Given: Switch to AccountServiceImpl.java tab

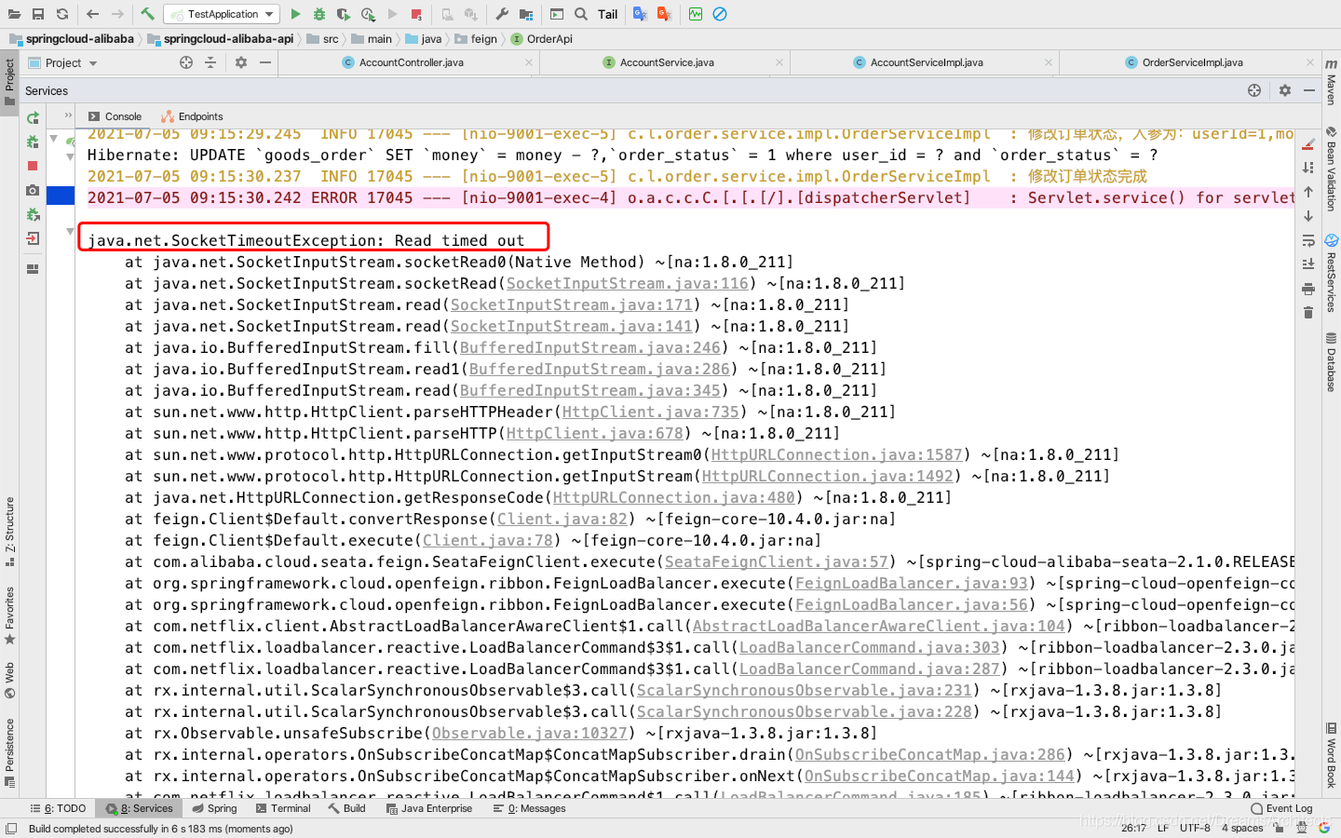Looking at the screenshot, I should [x=926, y=62].
